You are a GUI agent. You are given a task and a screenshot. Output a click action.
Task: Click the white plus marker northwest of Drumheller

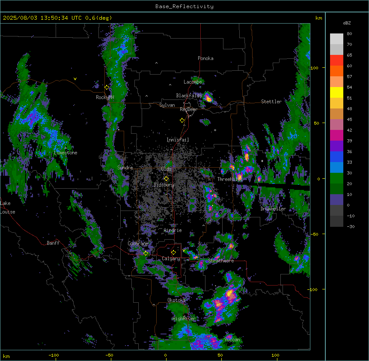[262, 161]
